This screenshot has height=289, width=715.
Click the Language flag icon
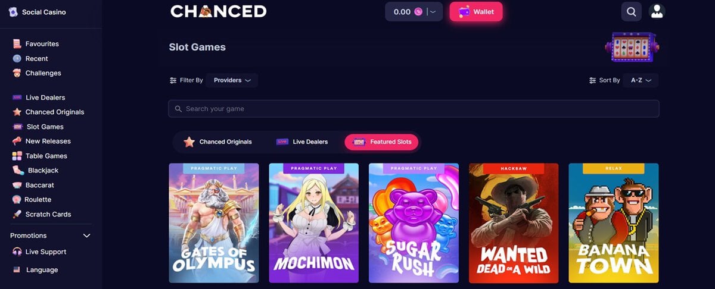pyautogui.click(x=17, y=270)
